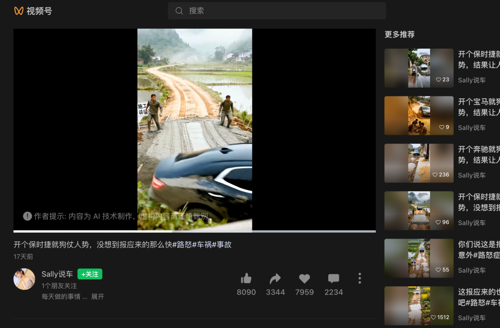500x328 pixels.
Task: Click the AI content warning icon
Action: coord(27,216)
